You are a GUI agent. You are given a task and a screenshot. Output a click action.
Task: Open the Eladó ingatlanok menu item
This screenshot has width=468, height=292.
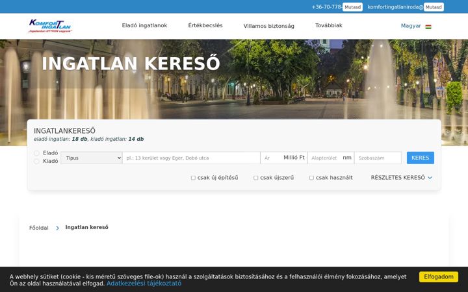[144, 25]
